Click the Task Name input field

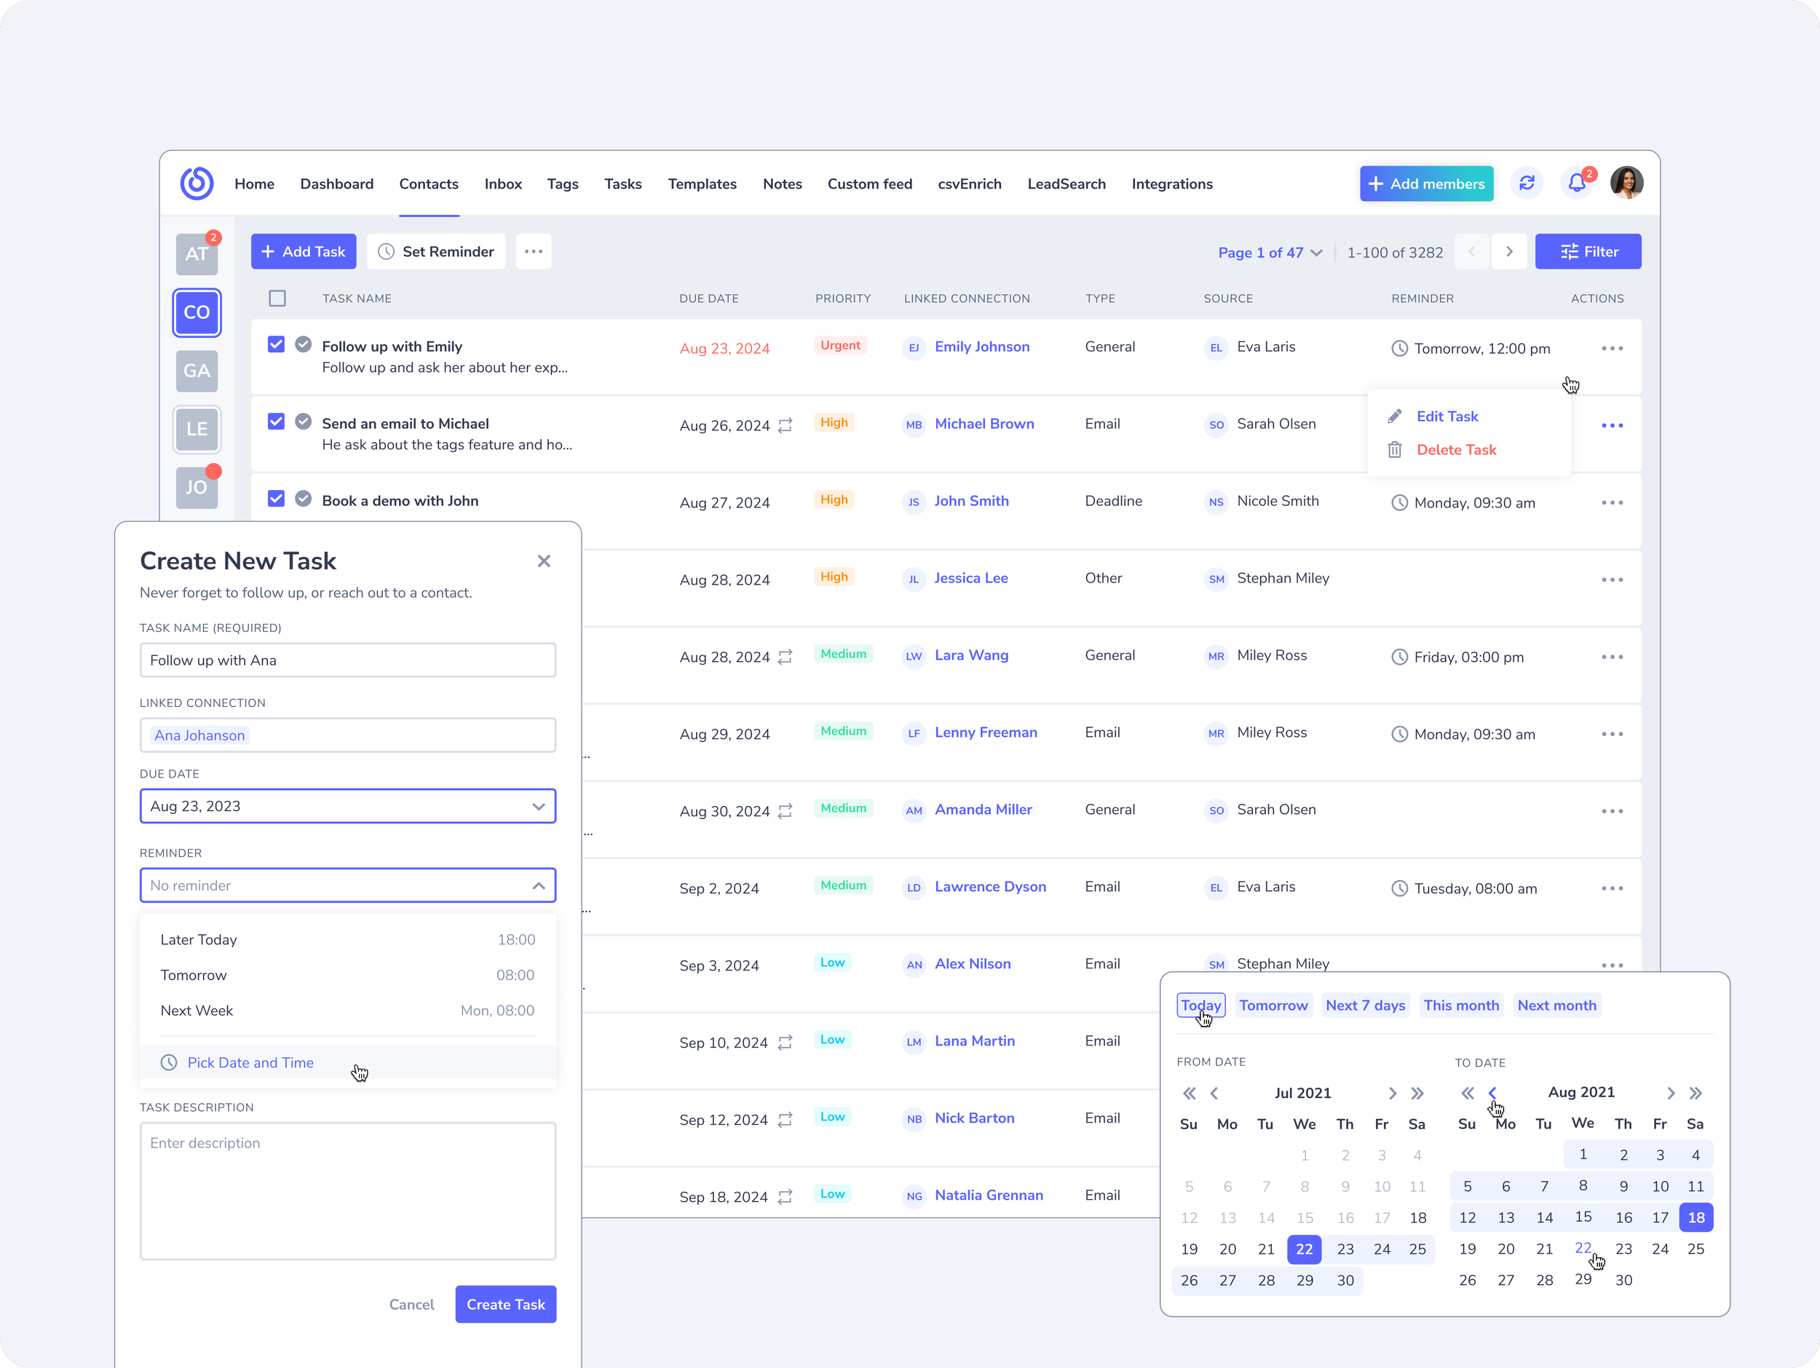pos(347,660)
